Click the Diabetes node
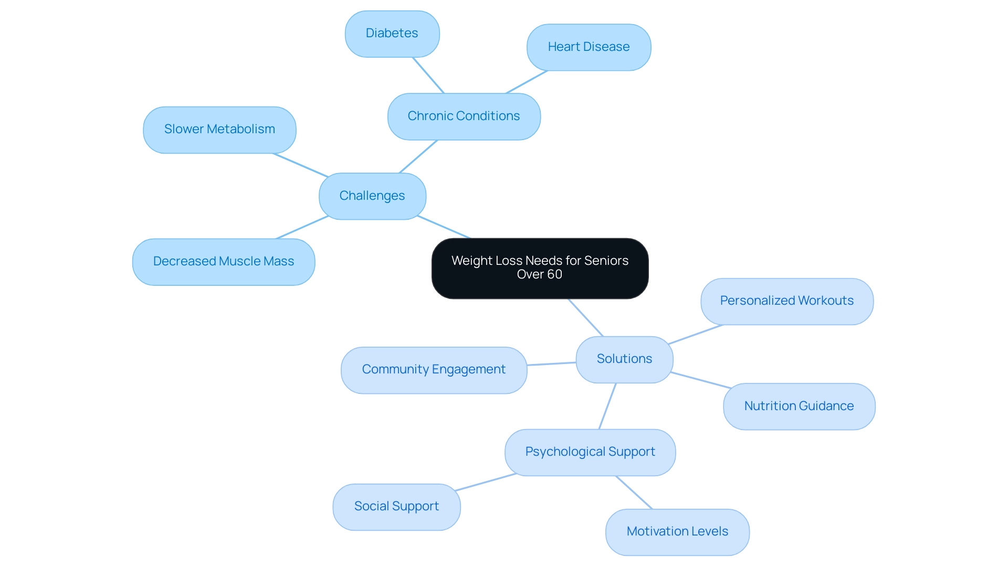Viewport: 1008px width, 568px height. [391, 32]
